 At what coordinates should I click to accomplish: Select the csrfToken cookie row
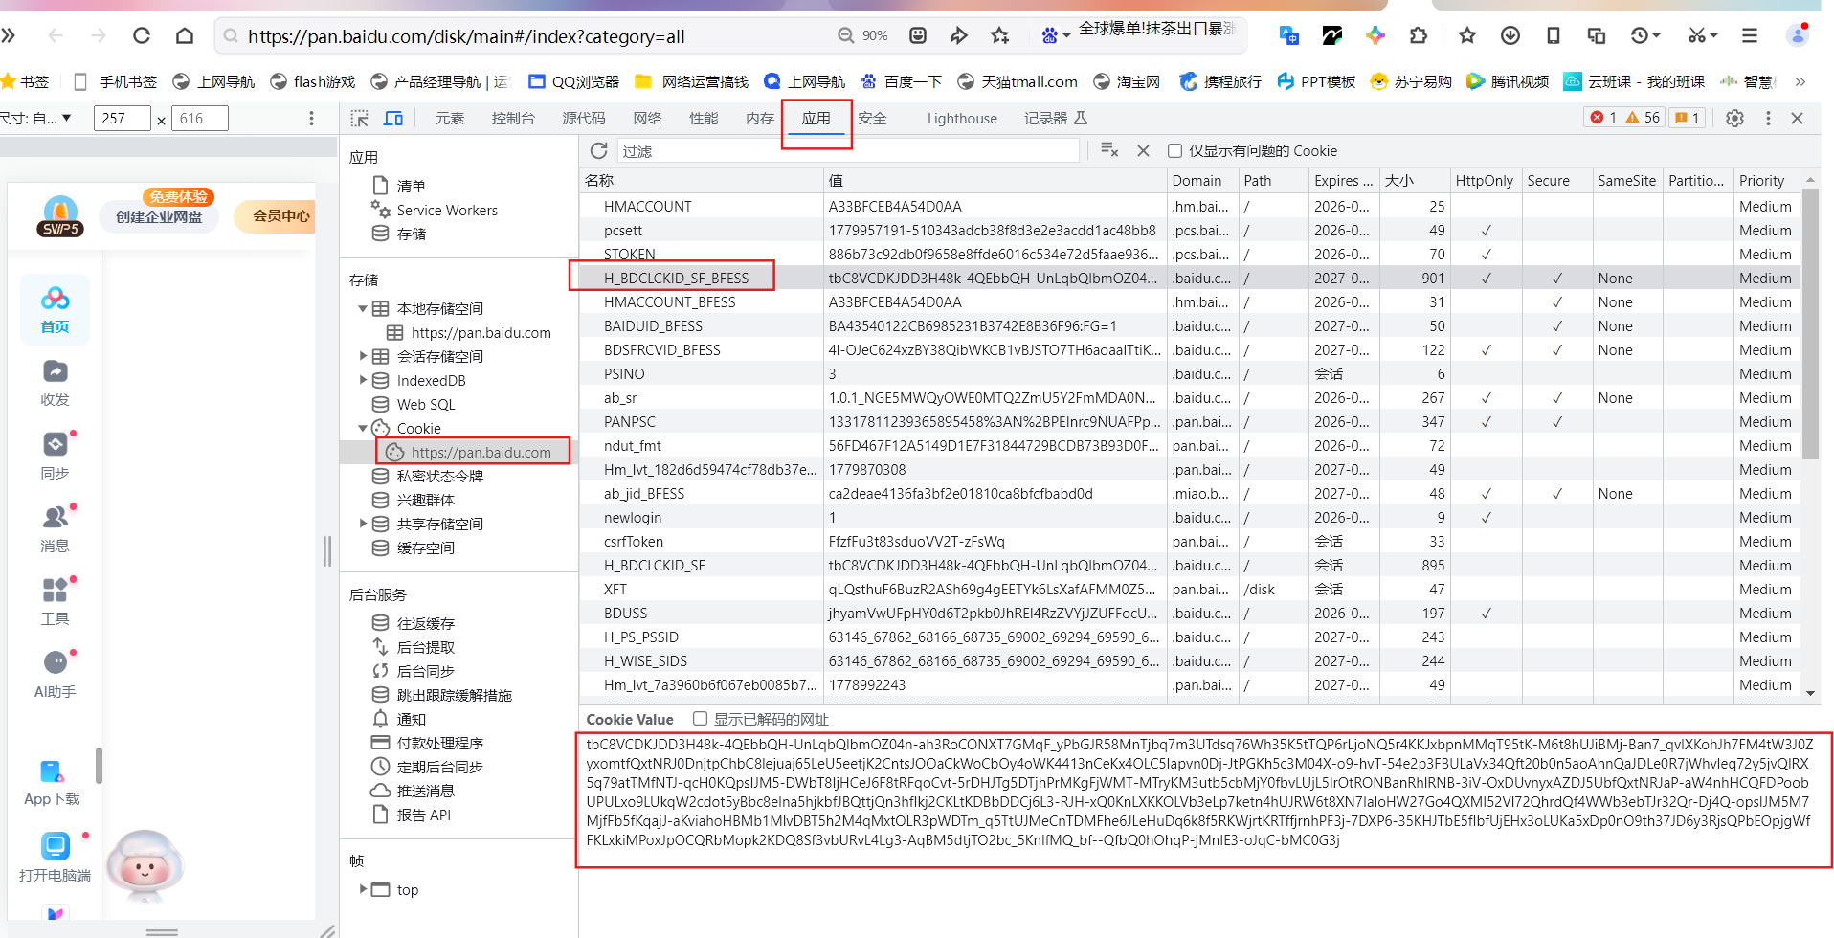[x=1190, y=541]
